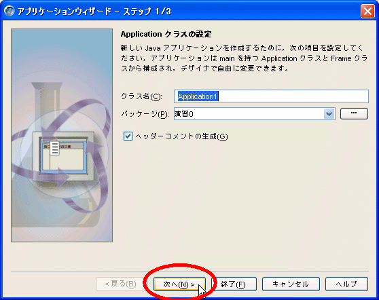Image resolution: width=379 pixels, height=300 pixels.
Task: Click the クラス名(C) label
Action: [x=141, y=96]
